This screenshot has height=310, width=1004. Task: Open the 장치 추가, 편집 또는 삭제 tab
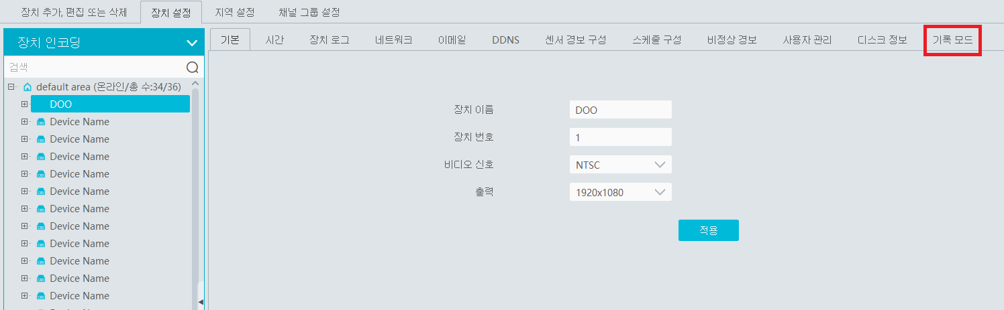click(74, 13)
